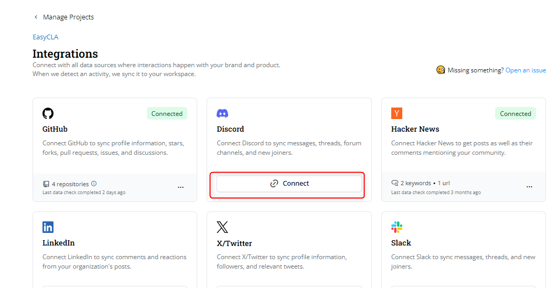Click the keywords icon on Hacker News card

click(x=395, y=184)
